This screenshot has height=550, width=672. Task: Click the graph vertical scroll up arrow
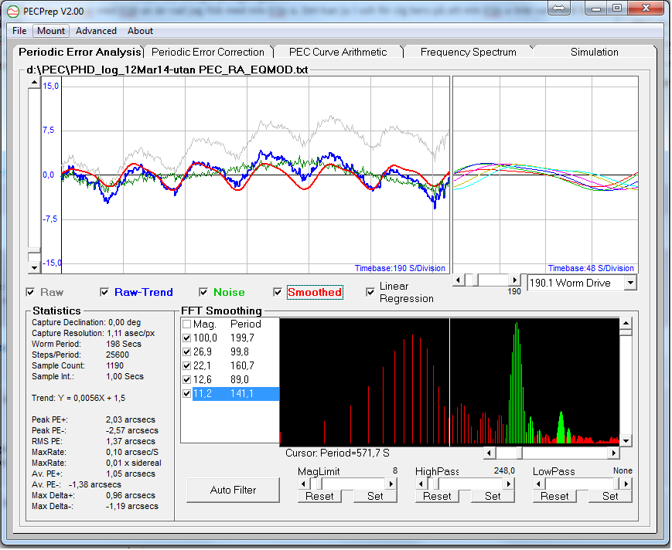[34, 82]
